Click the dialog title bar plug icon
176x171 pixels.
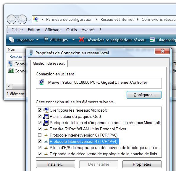[x=31, y=53]
